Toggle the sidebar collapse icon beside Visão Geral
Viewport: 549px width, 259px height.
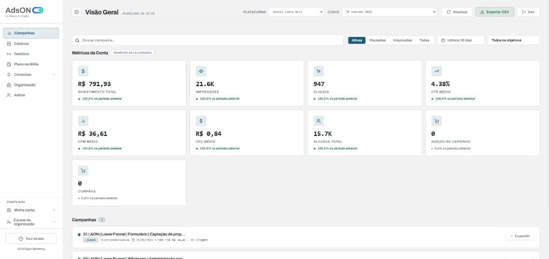tap(77, 12)
